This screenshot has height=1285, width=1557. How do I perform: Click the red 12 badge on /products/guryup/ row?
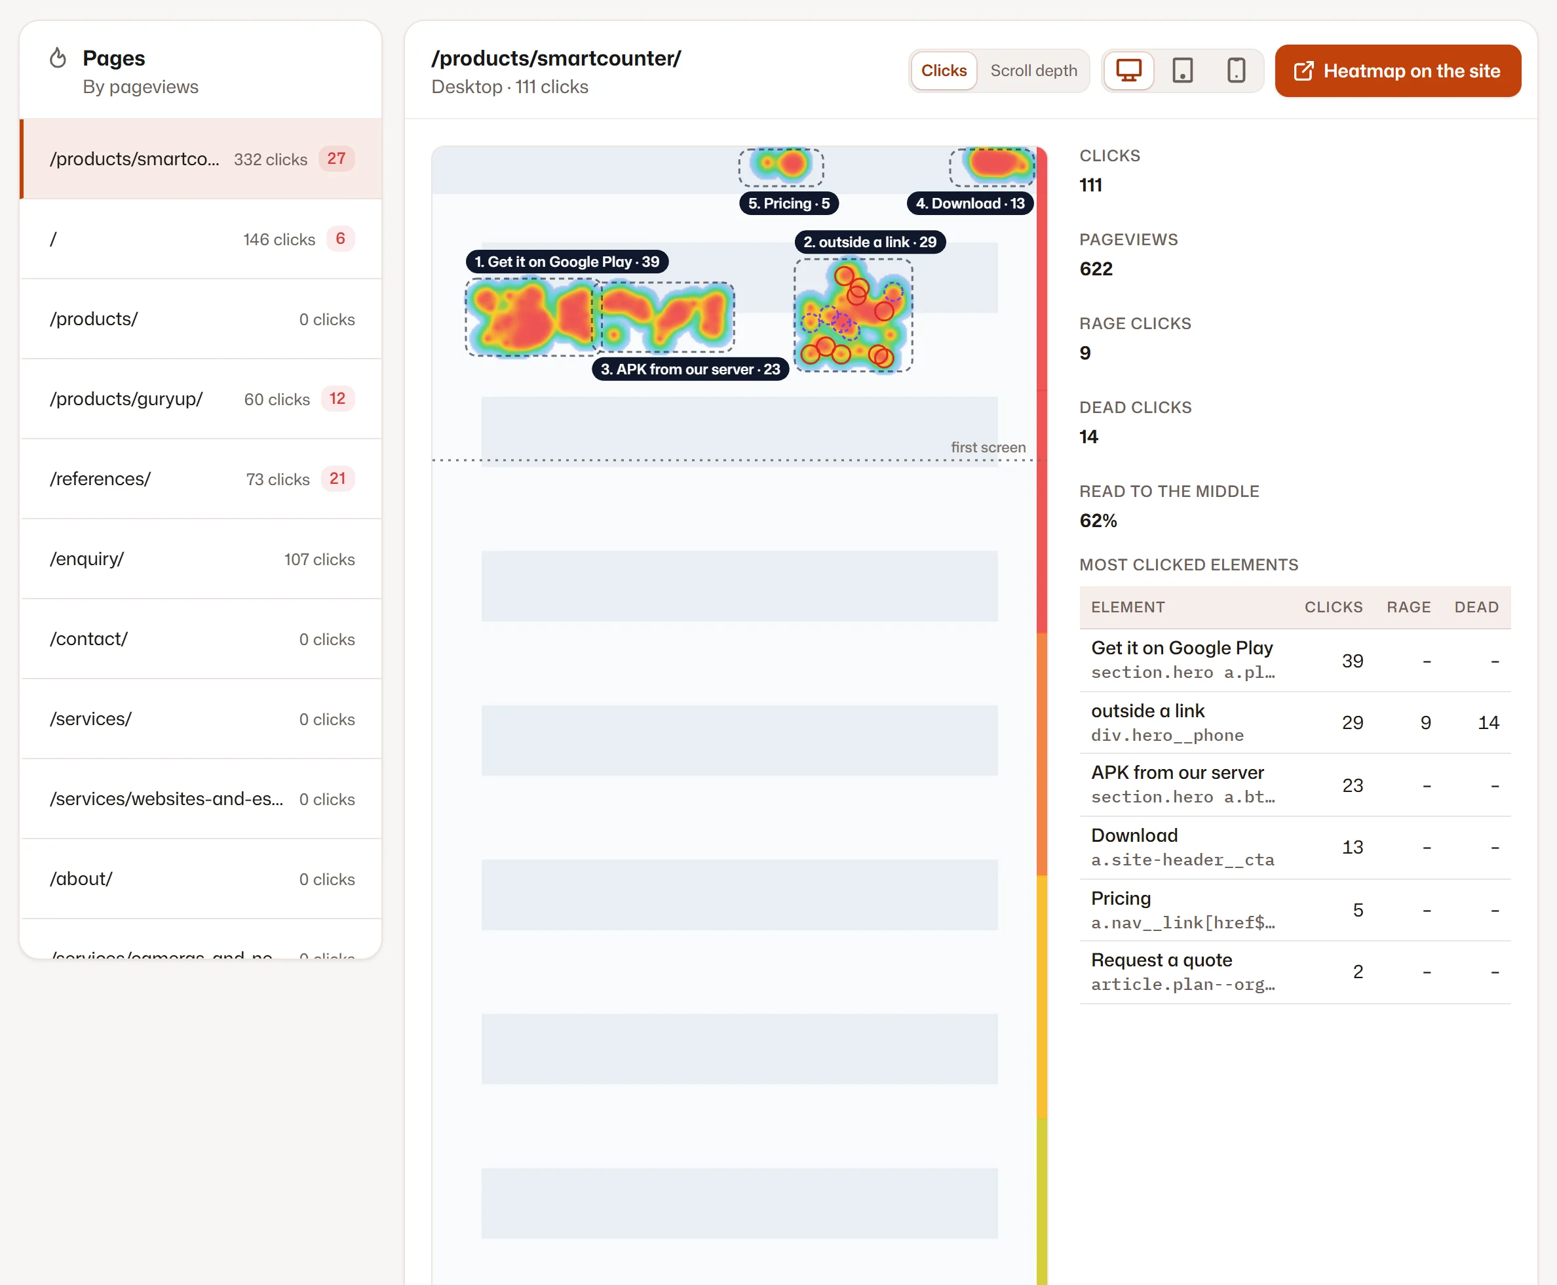point(337,398)
